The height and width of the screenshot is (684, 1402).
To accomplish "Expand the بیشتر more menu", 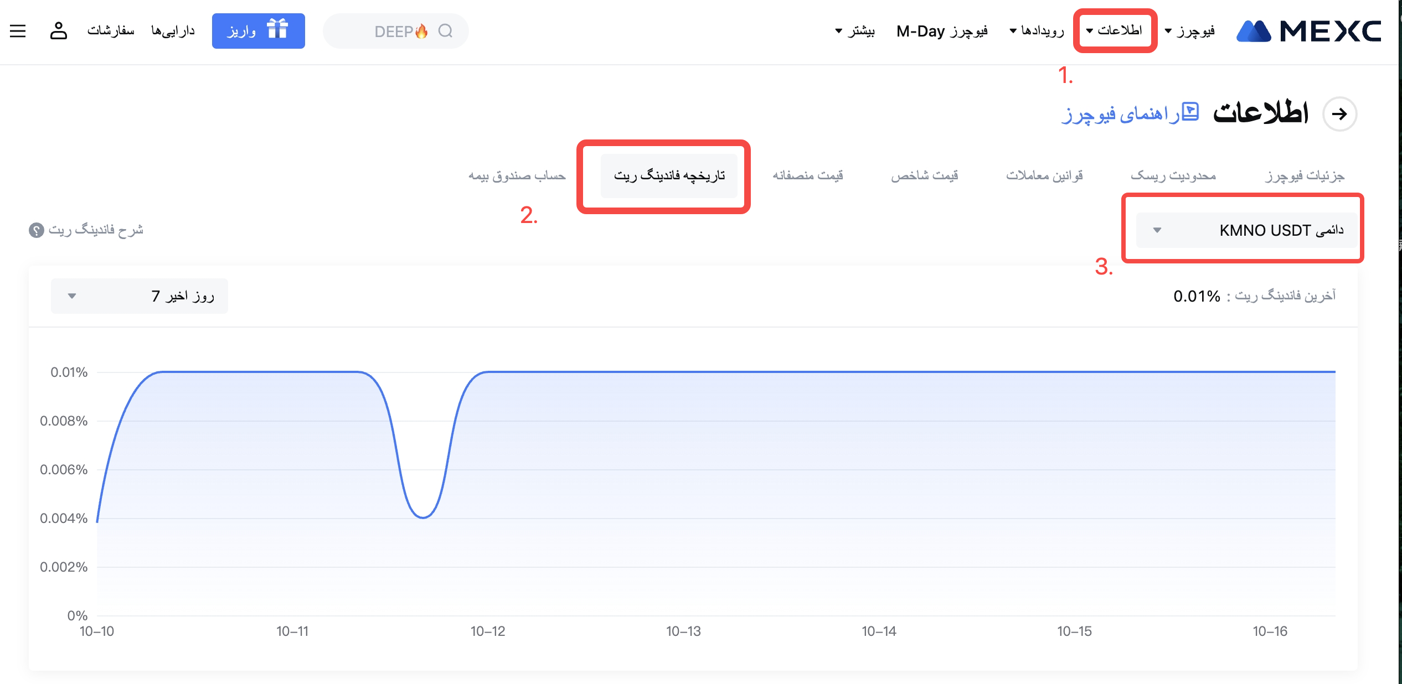I will tap(855, 31).
